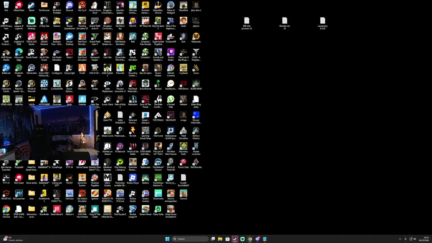Select the League of Legends icon

pyautogui.click(x=19, y=23)
